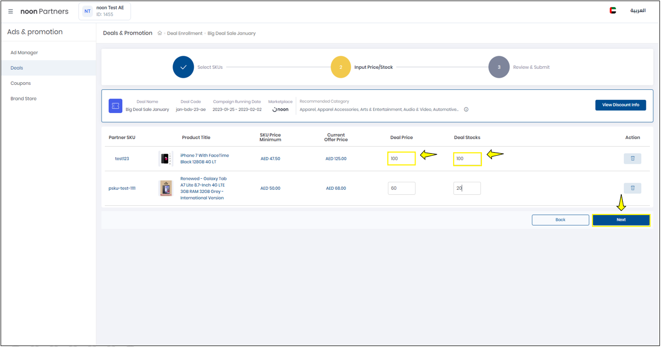Open the hamburger navigation menu

pyautogui.click(x=11, y=11)
